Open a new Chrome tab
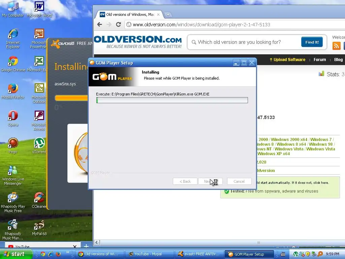This screenshot has width=345, height=259. tap(168, 15)
